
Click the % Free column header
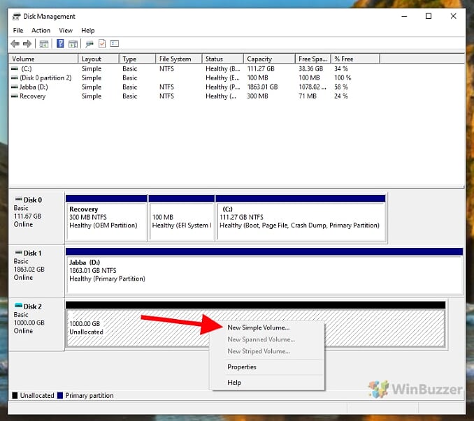click(x=355, y=59)
